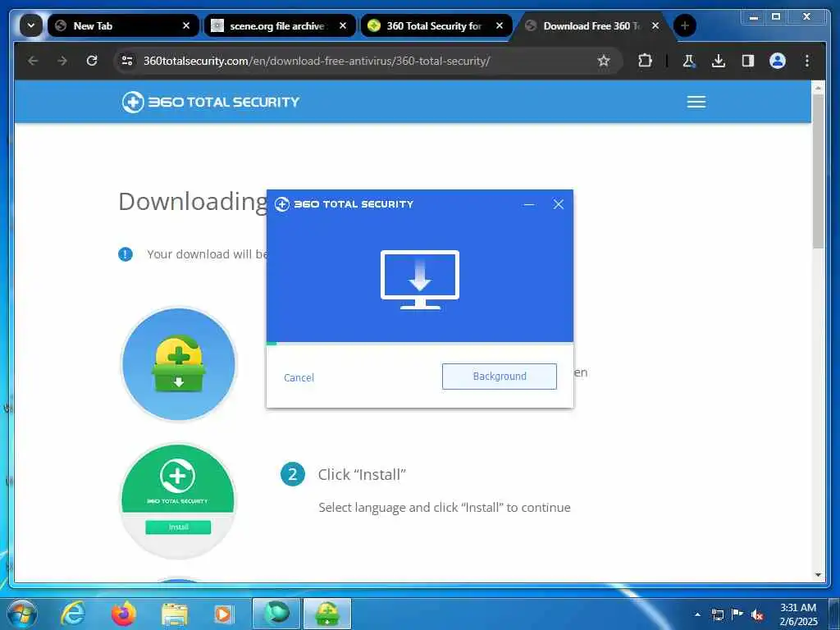Screen dimensions: 840x630
Task: Select the Download Free 360 tab
Action: click(593, 25)
